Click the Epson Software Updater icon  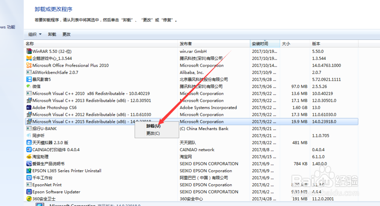coord(29,192)
